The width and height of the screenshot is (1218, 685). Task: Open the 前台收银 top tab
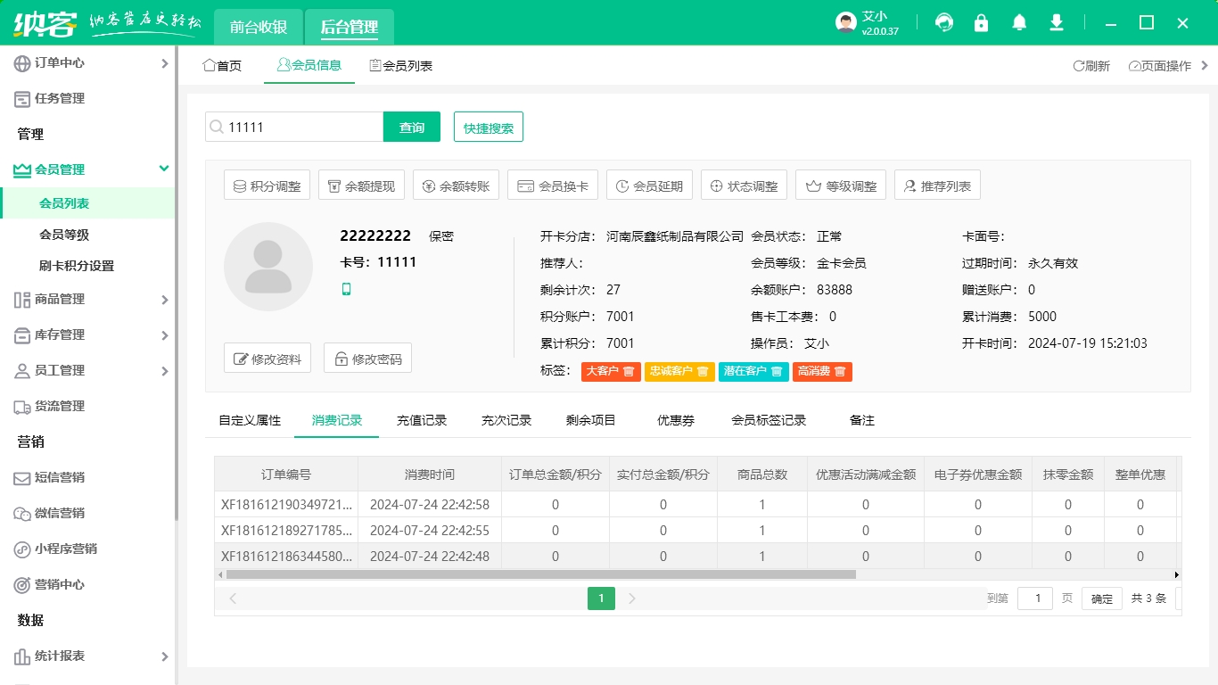point(259,28)
